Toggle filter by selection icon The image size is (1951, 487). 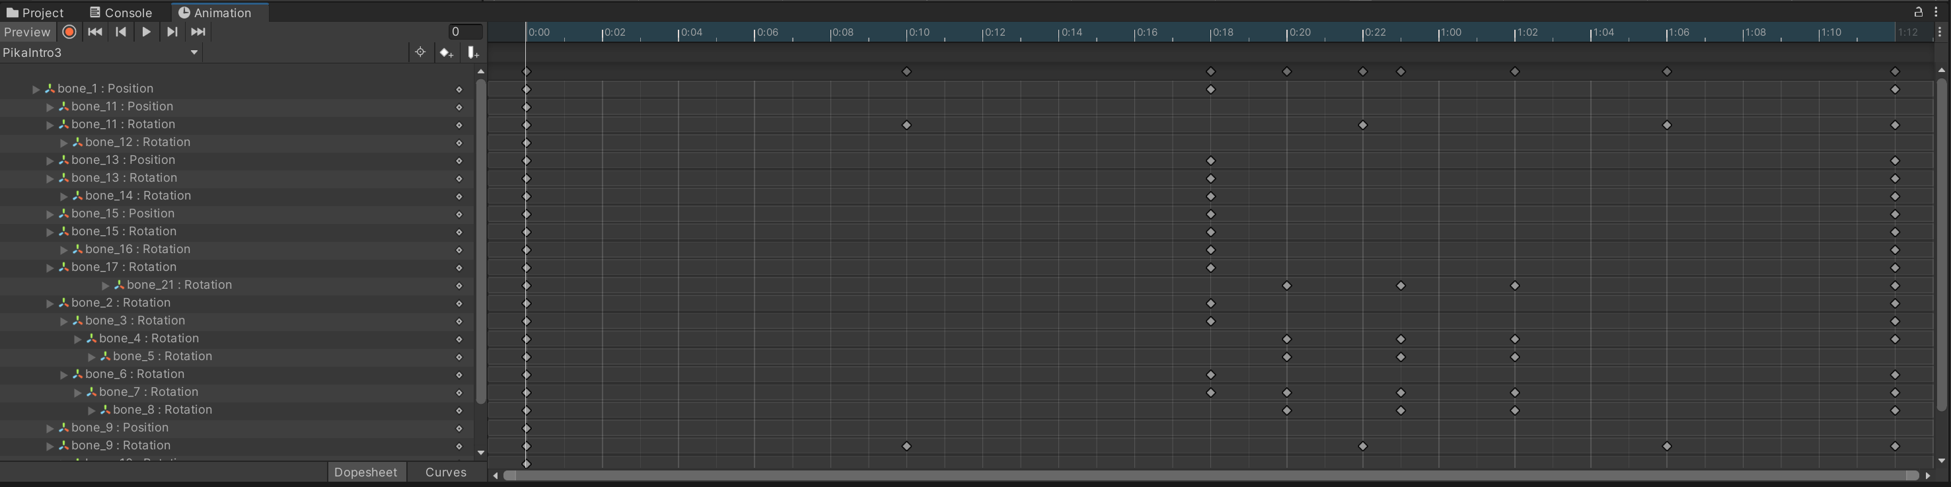click(420, 52)
